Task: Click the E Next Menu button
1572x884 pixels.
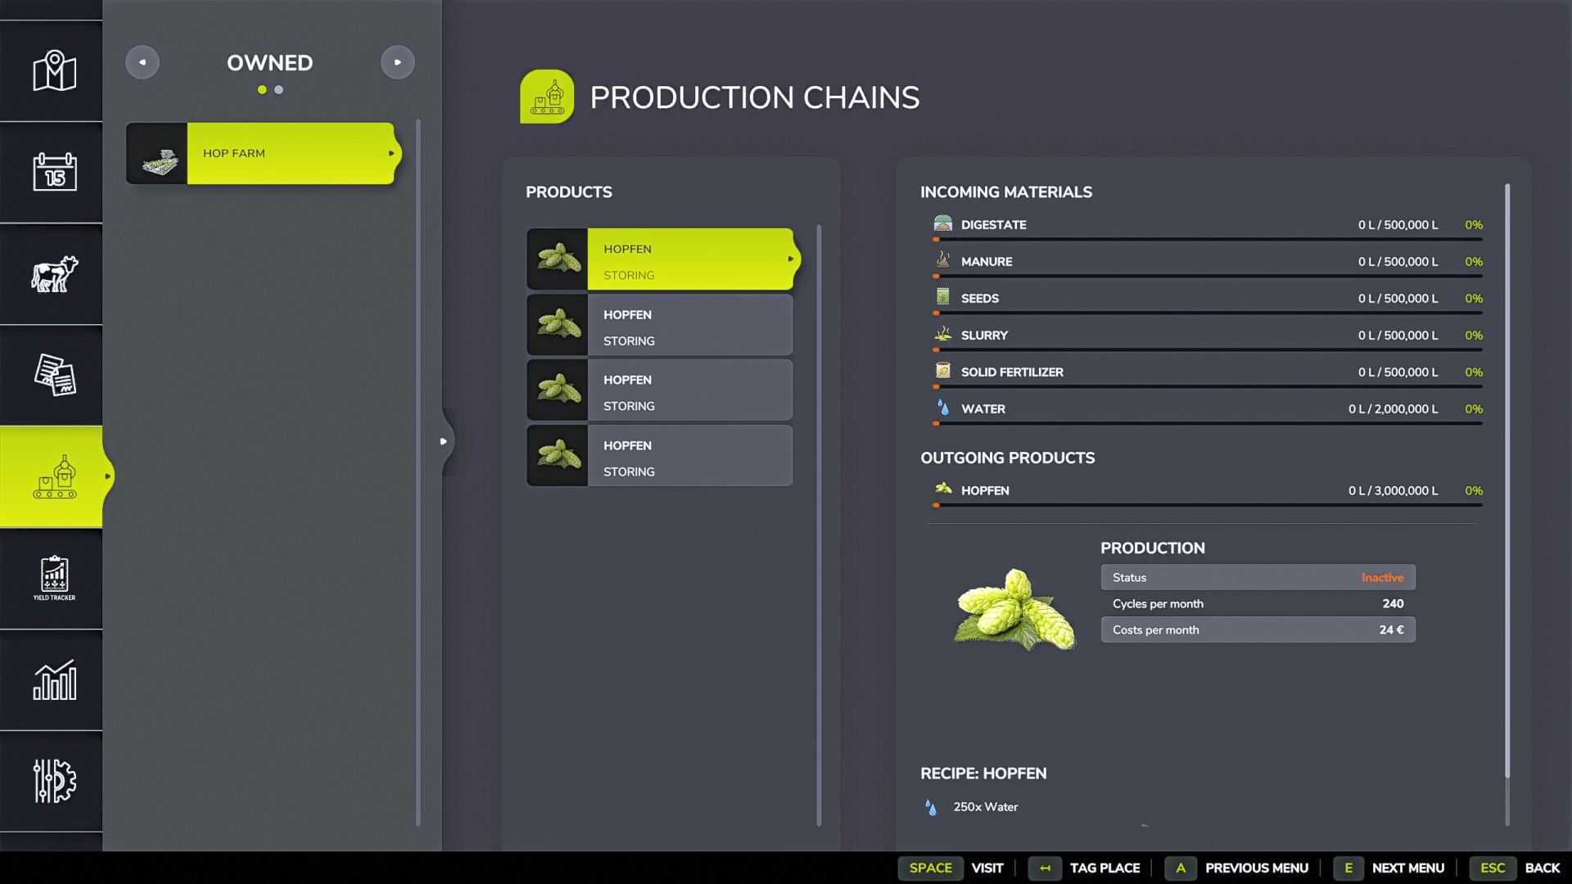Action: pos(1389,868)
